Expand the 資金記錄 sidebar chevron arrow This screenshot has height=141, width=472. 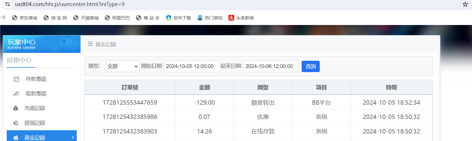(x=73, y=138)
